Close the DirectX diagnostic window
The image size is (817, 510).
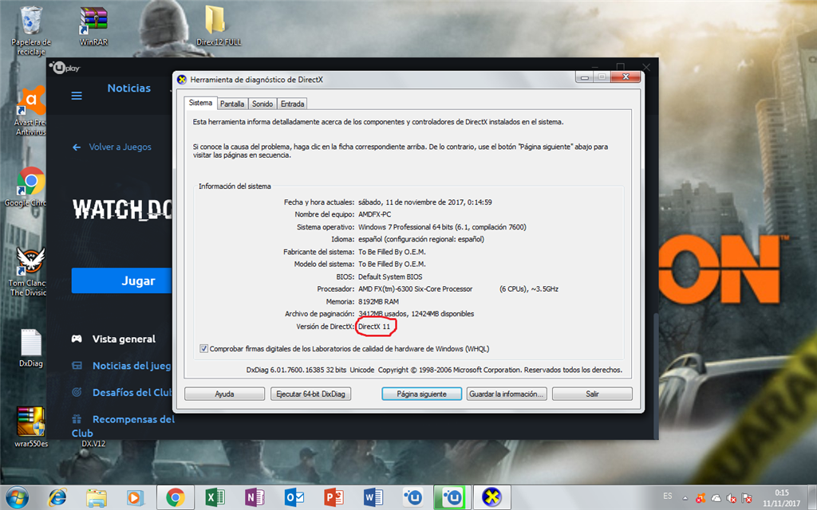(626, 77)
